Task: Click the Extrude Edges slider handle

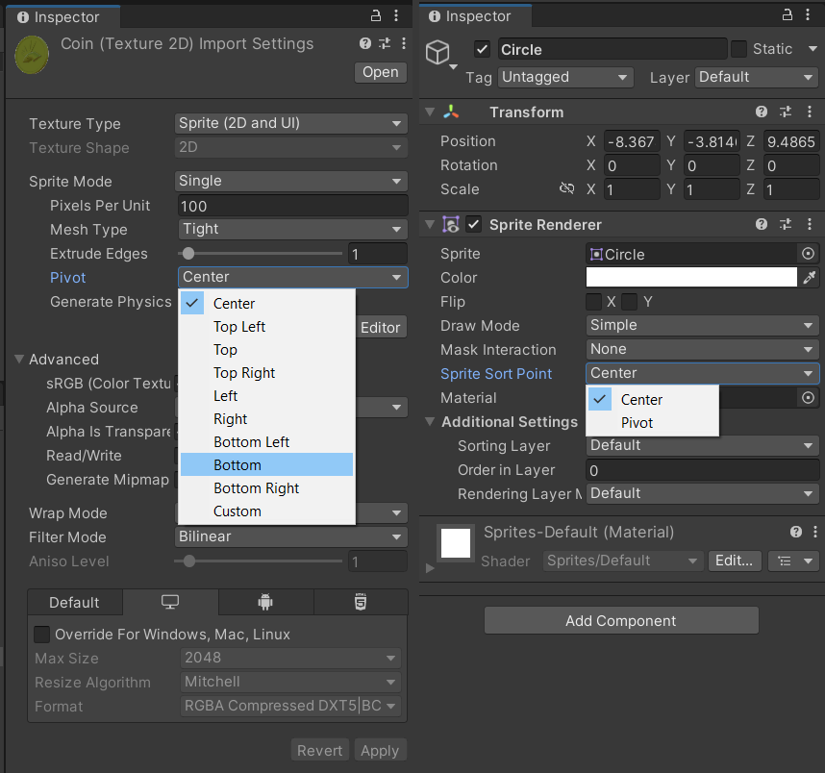Action: click(187, 254)
